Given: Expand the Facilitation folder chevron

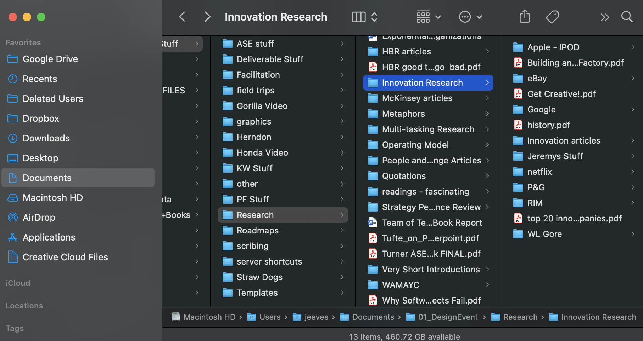Looking at the screenshot, I should point(342,75).
